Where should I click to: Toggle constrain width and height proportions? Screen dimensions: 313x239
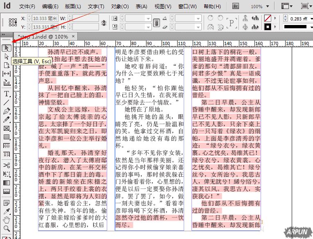coord(104,23)
